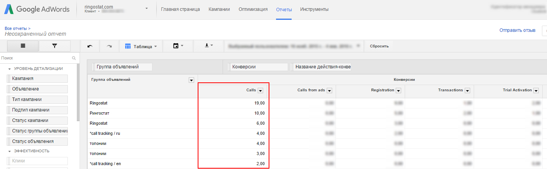Image resolution: width=547 pixels, height=169 pixels.
Task: Redo the report change
Action: tap(109, 46)
